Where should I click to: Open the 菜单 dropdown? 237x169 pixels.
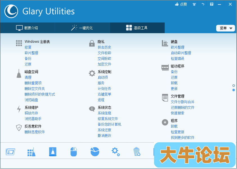(225, 28)
